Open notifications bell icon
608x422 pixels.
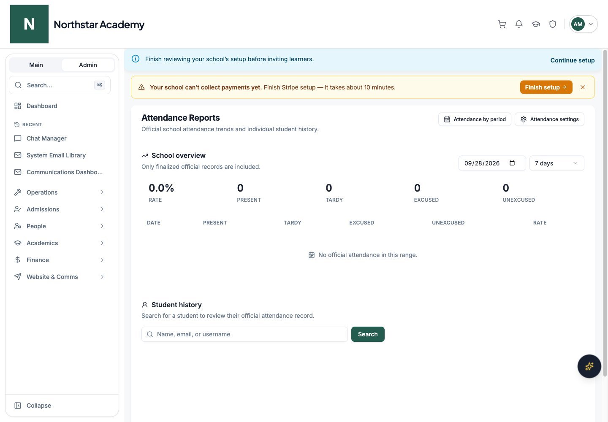coord(519,24)
